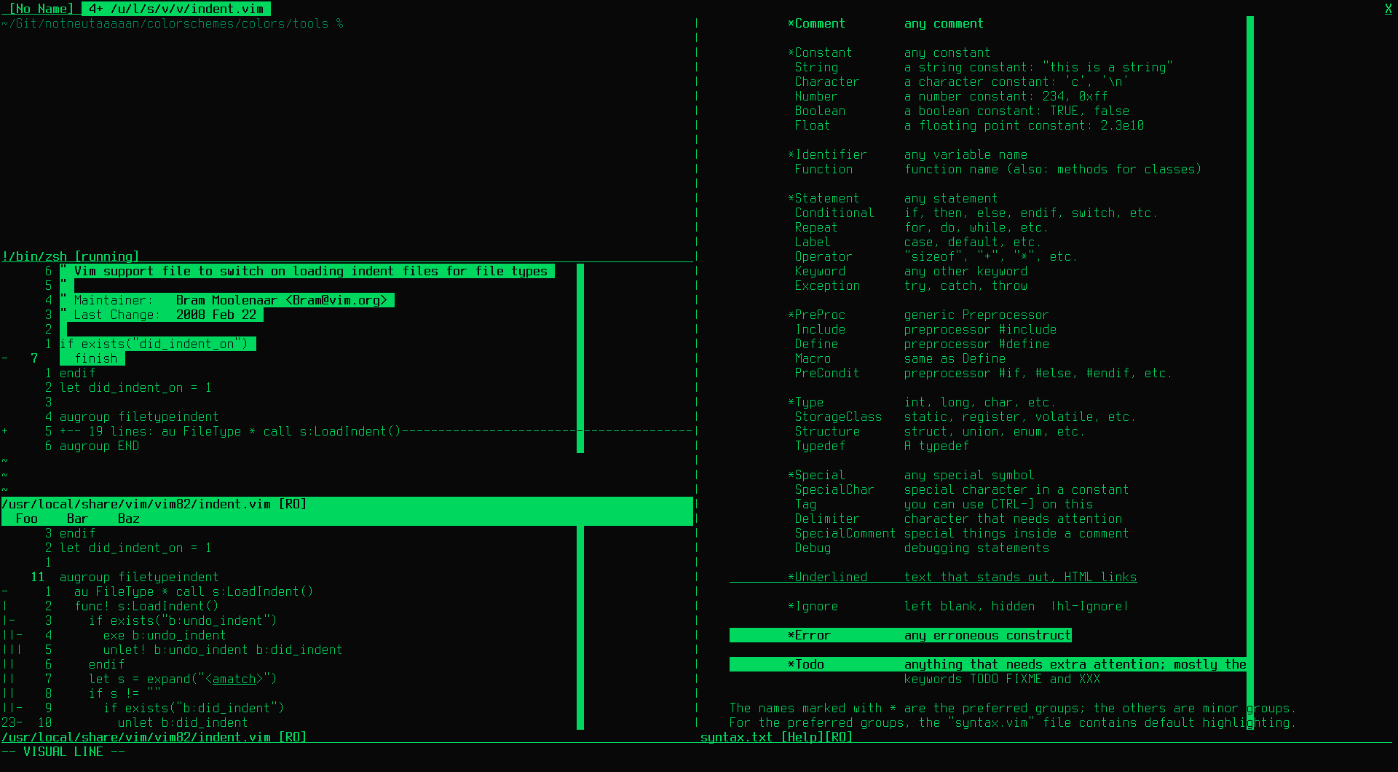The width and height of the screenshot is (1398, 772).
Task: Select the Baz entry
Action: pyautogui.click(x=128, y=519)
